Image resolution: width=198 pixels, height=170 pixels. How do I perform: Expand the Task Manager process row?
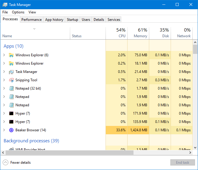coord(4,72)
